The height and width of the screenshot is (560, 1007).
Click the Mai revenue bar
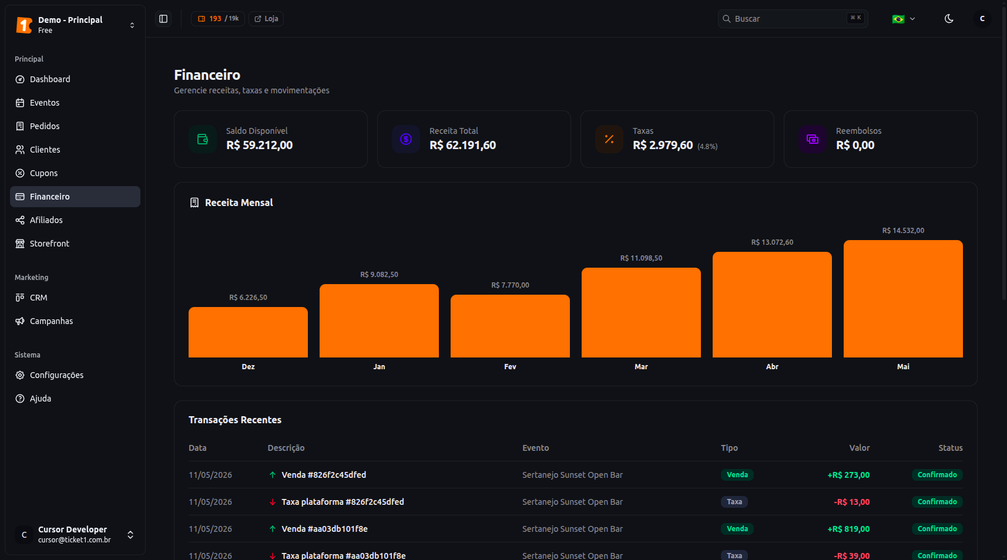903,299
